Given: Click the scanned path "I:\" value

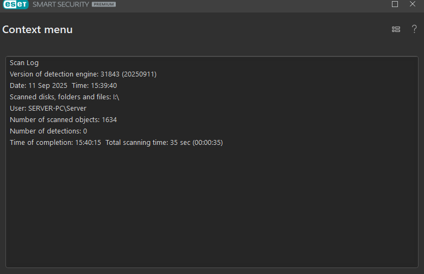Looking at the screenshot, I should (x=116, y=97).
